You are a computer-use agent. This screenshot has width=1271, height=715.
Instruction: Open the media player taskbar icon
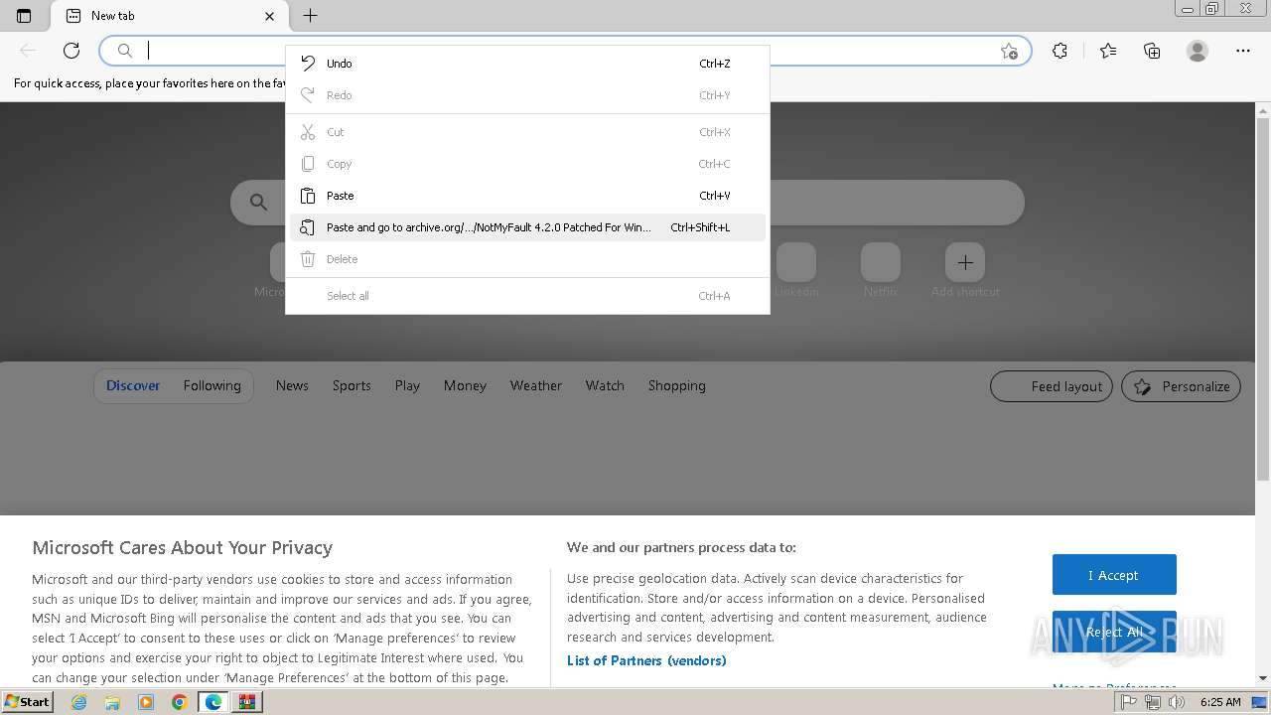[x=146, y=702]
